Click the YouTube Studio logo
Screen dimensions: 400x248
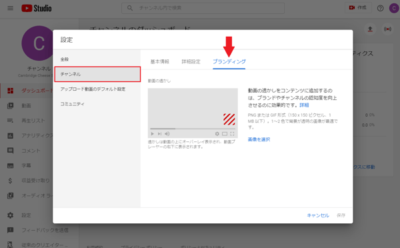(37, 8)
